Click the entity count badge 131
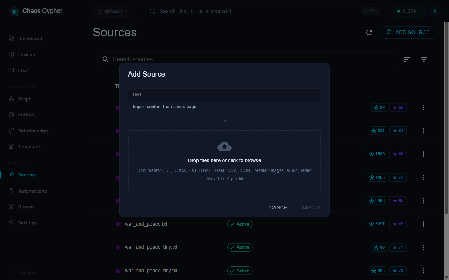This screenshot has width=449, height=280. 378,131
